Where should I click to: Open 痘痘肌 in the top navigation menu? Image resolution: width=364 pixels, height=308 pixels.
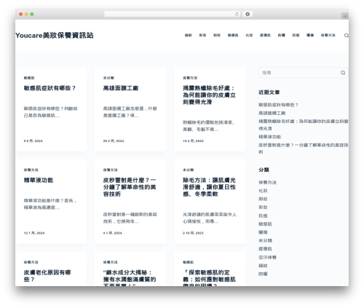pos(265,36)
